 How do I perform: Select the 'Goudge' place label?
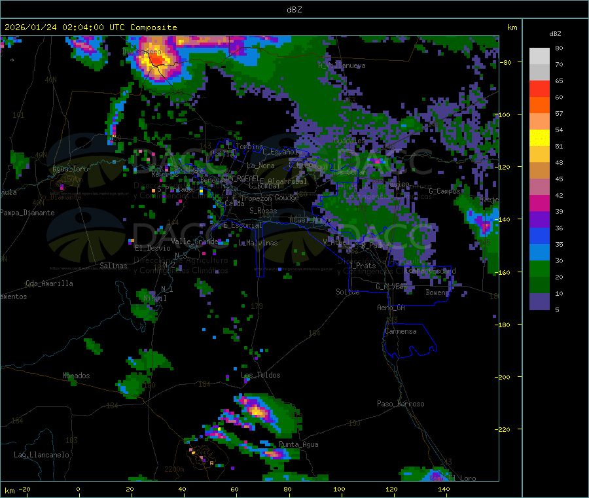(287, 198)
